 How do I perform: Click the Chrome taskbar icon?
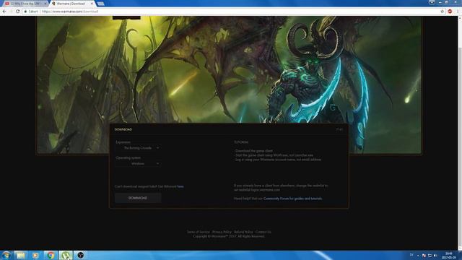click(51, 255)
